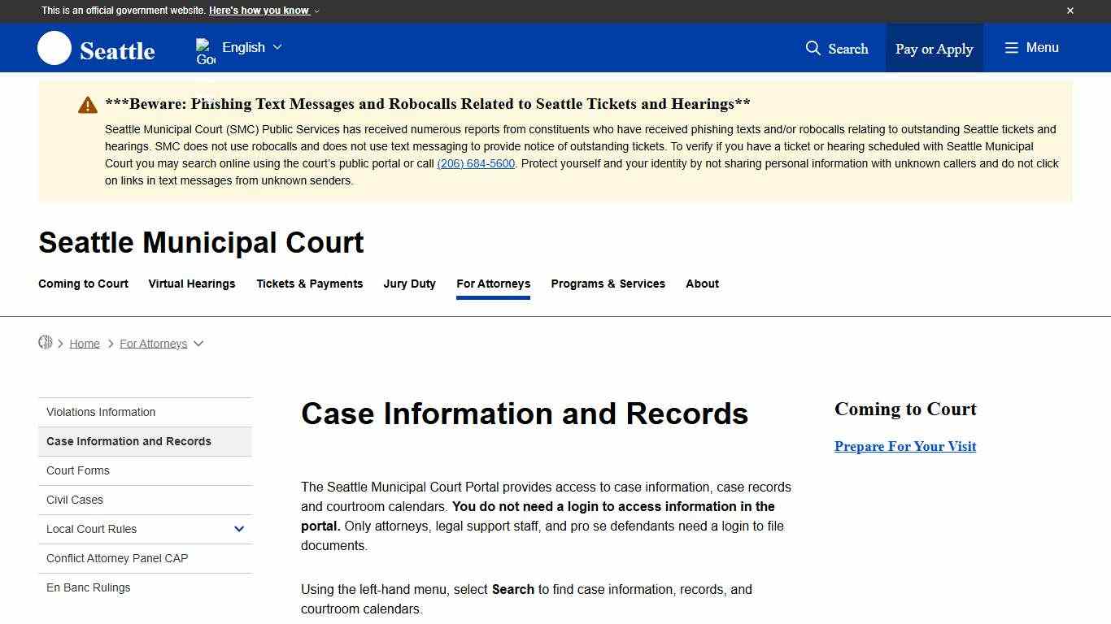1111x624 pixels.
Task: Call the (206) 684-5600 phone link
Action: tap(476, 163)
